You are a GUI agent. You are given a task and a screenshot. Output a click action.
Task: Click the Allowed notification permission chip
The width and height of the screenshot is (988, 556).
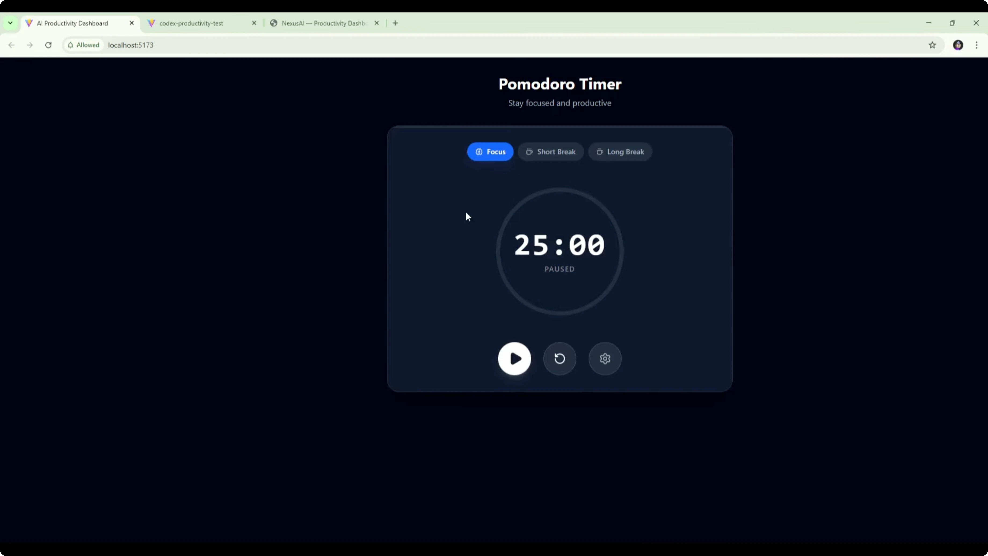(x=83, y=45)
